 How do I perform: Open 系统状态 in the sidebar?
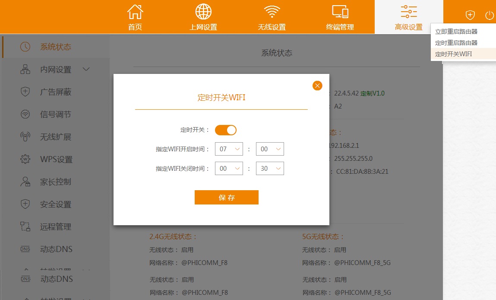[x=56, y=47]
